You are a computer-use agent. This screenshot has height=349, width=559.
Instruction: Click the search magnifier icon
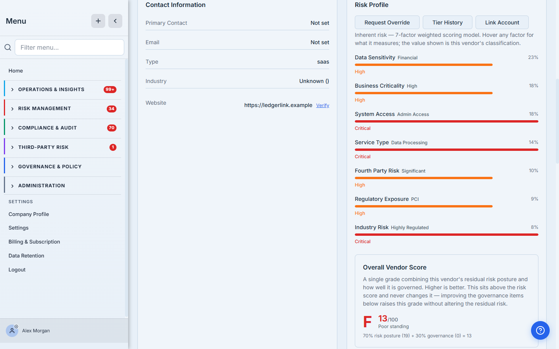click(x=8, y=47)
